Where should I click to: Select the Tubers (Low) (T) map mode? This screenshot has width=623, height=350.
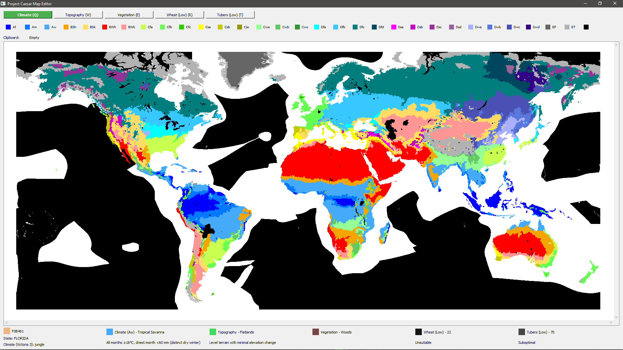tap(230, 15)
